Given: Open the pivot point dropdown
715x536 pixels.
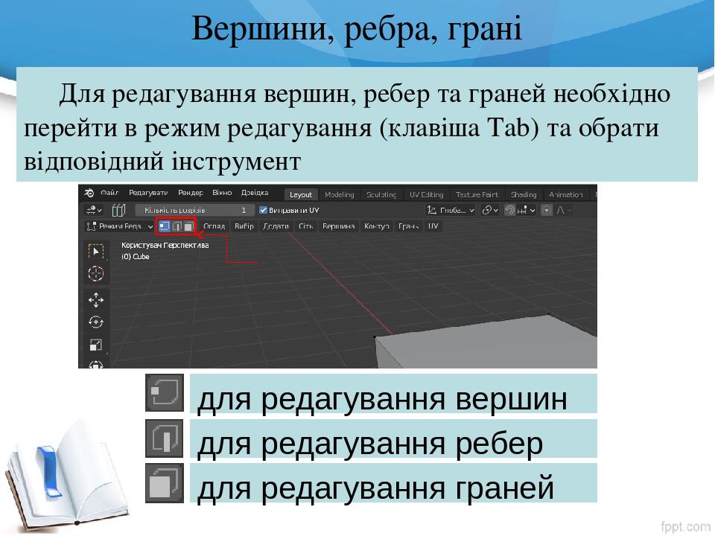Looking at the screenshot, I should [490, 210].
